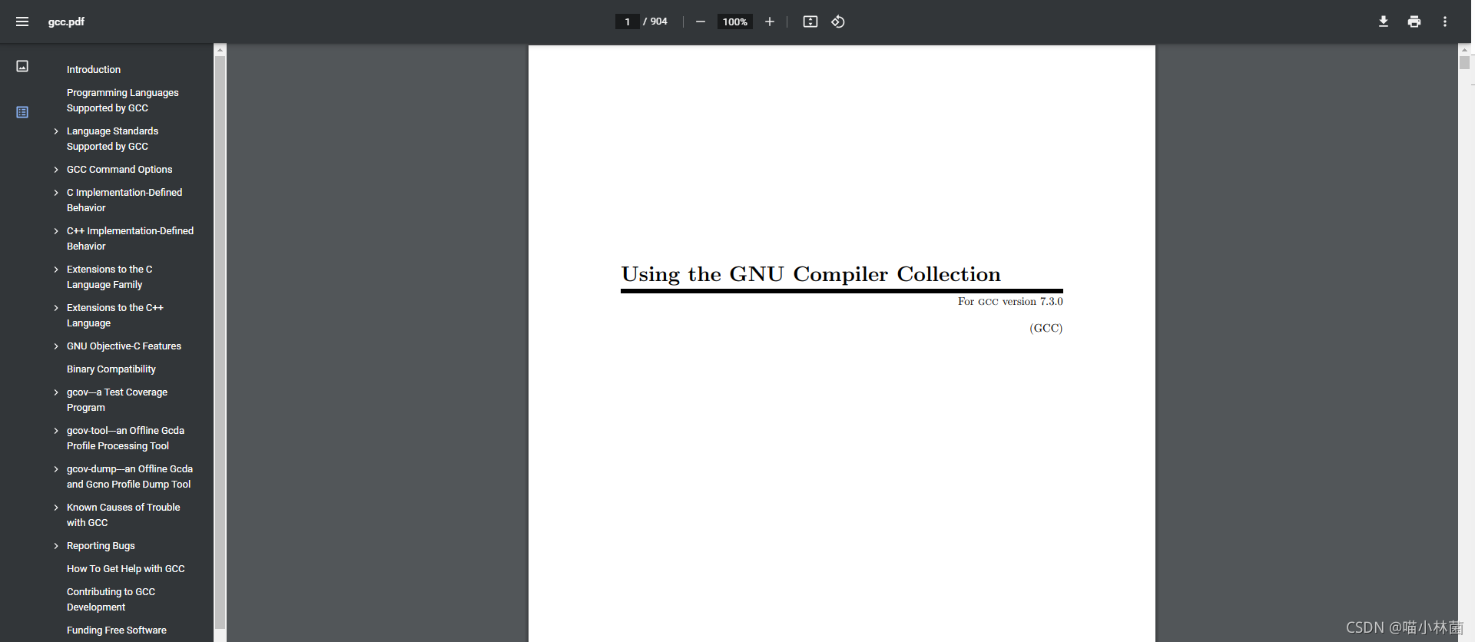Image resolution: width=1475 pixels, height=642 pixels.
Task: Click the zoom out minus button
Action: (x=701, y=22)
